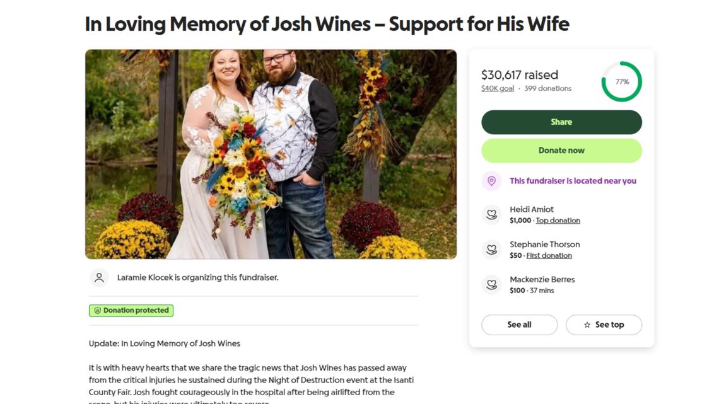Screen dimensions: 719x404
Task: Open the First donation link
Action: pyautogui.click(x=549, y=256)
